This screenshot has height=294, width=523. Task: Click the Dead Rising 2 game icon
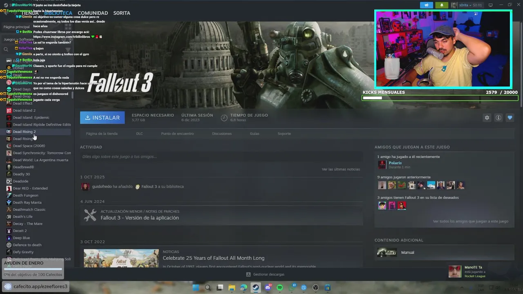[x=9, y=132]
